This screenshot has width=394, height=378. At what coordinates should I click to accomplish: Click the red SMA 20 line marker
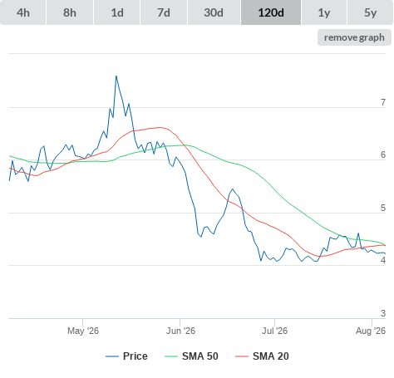click(x=242, y=356)
